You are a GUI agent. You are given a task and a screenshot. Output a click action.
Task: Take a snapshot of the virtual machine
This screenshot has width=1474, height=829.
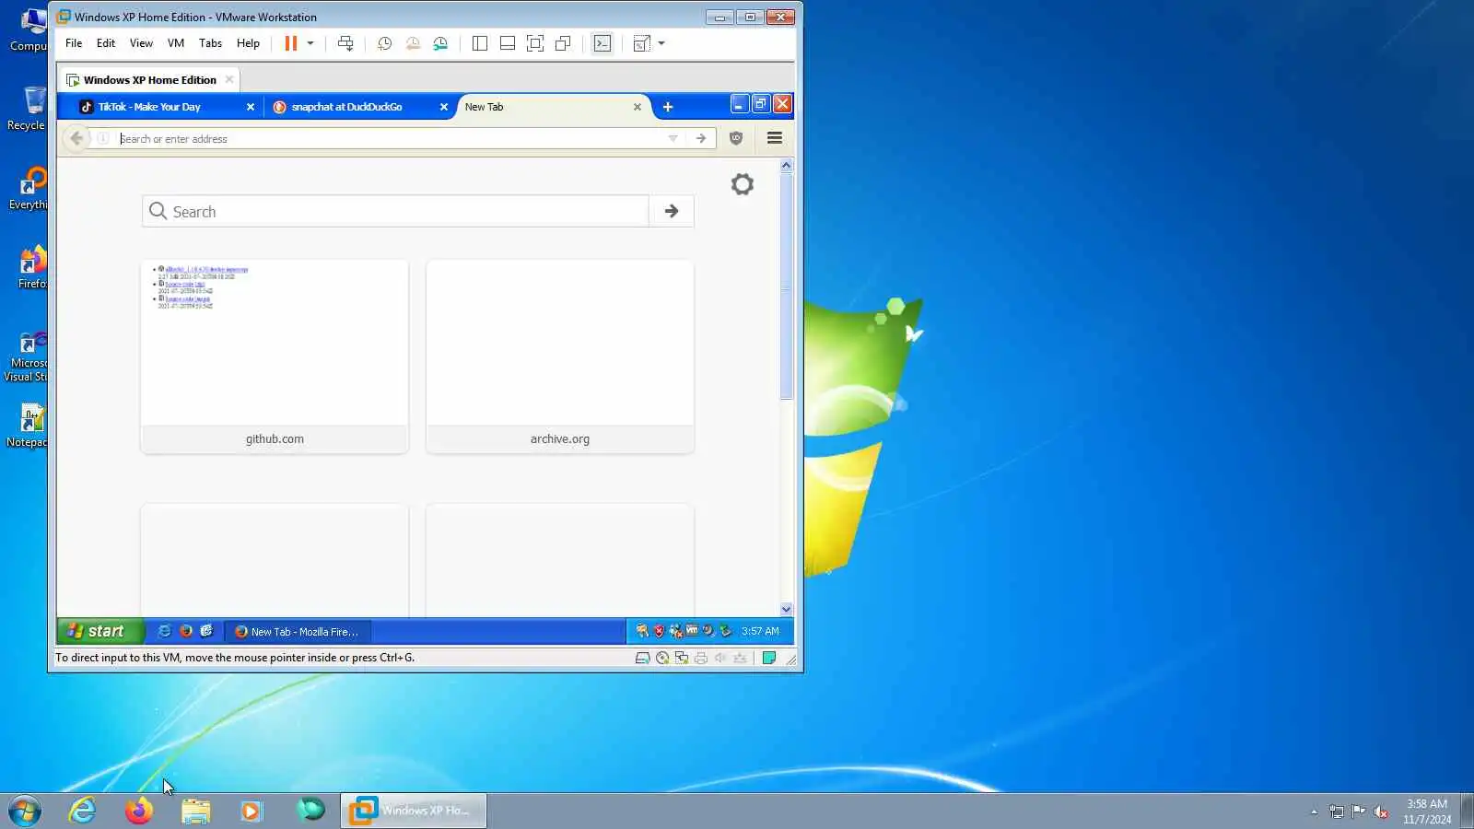(385, 43)
